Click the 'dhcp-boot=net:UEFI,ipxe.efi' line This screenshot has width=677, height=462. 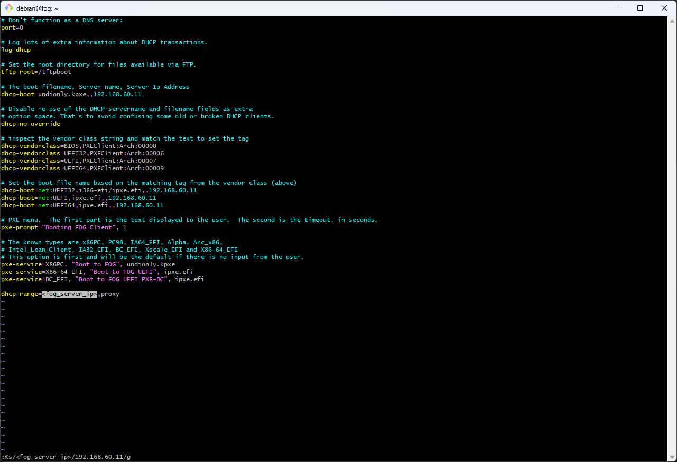pyautogui.click(x=79, y=198)
